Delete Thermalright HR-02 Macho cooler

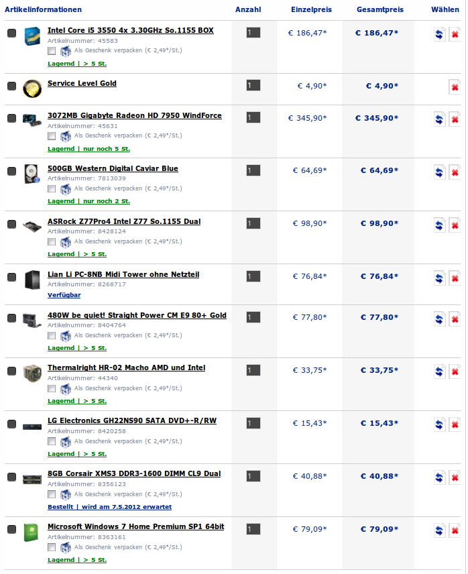point(455,372)
